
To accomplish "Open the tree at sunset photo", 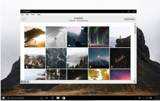I will pos(35,37).
